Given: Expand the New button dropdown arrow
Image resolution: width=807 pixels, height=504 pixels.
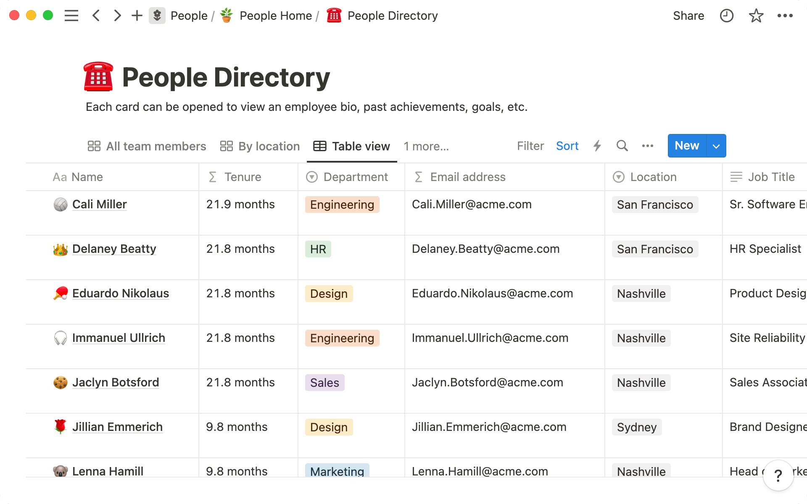Looking at the screenshot, I should click(x=716, y=146).
